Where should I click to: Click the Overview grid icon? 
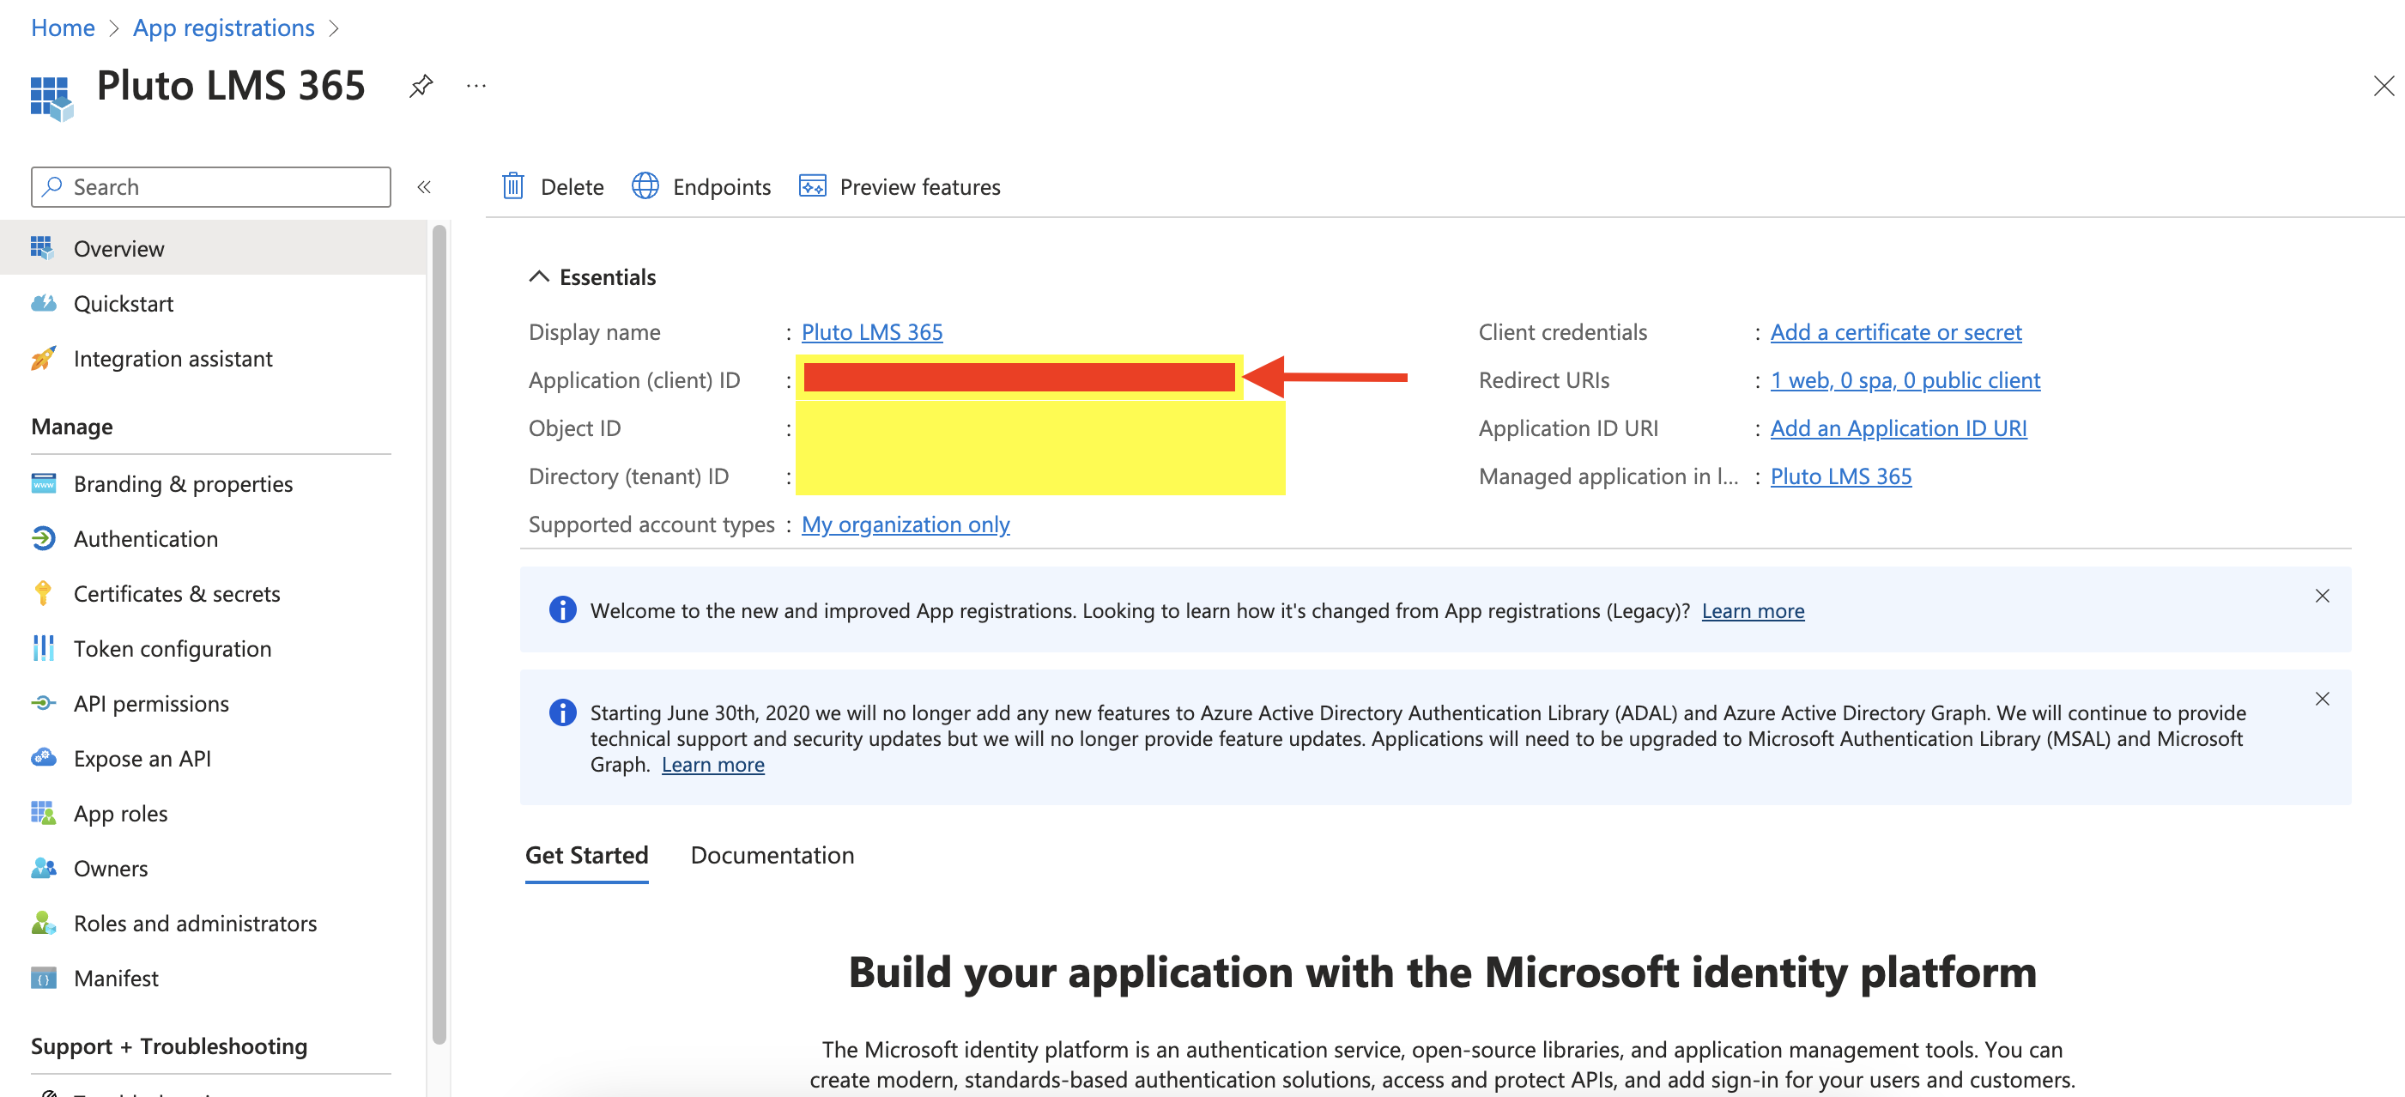point(42,247)
